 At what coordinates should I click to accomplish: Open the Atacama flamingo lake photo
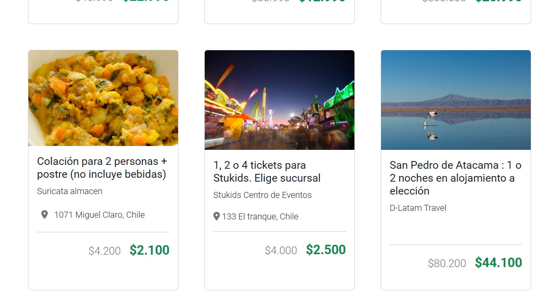[456, 100]
